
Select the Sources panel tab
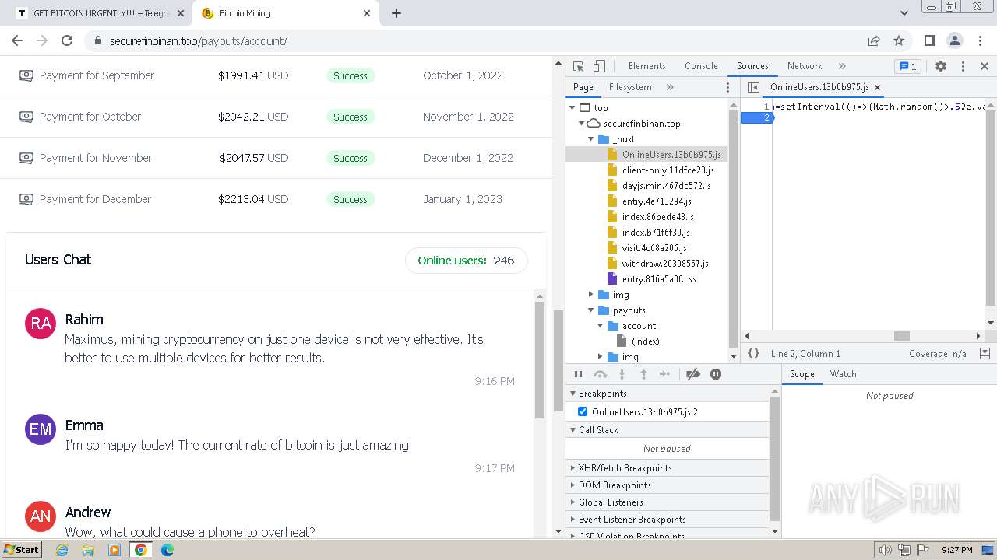coord(752,66)
